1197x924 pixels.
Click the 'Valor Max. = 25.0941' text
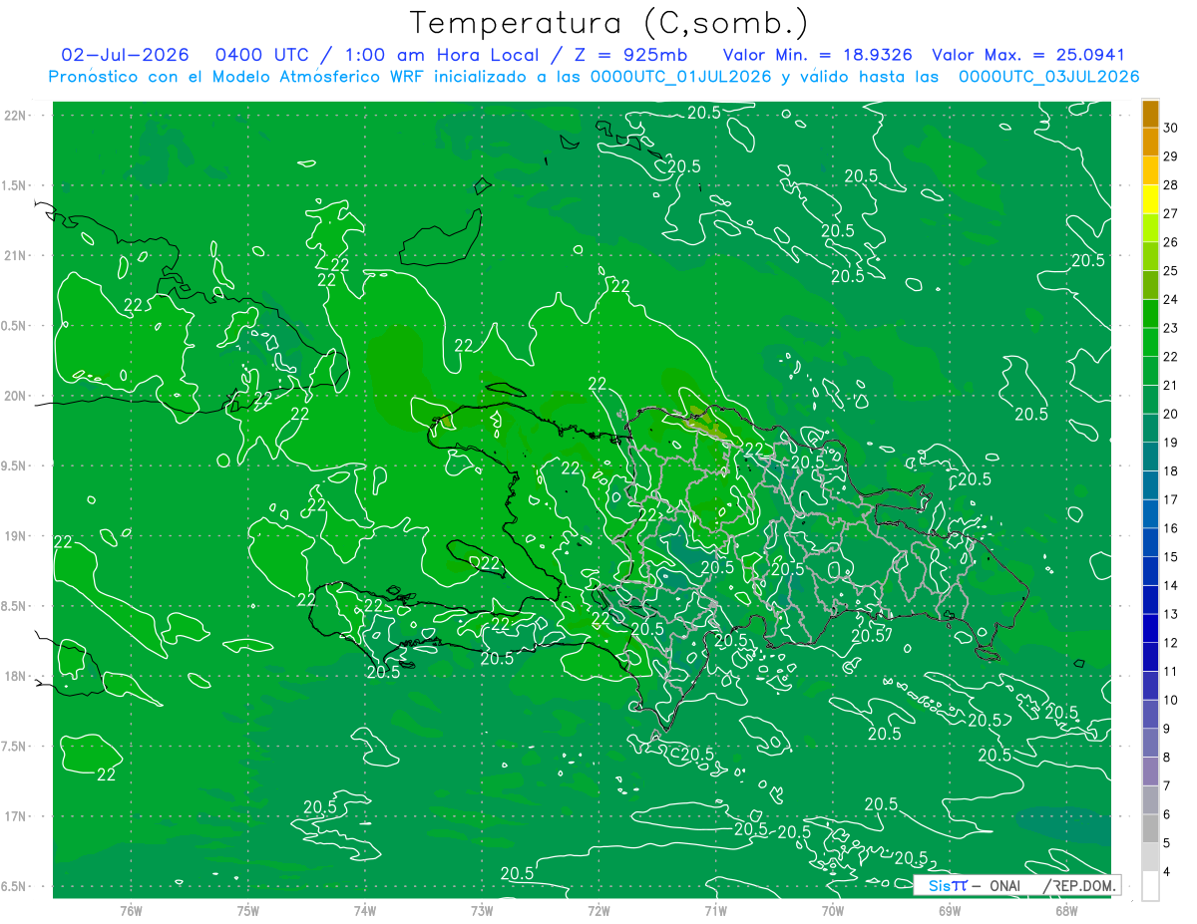tap(1027, 55)
